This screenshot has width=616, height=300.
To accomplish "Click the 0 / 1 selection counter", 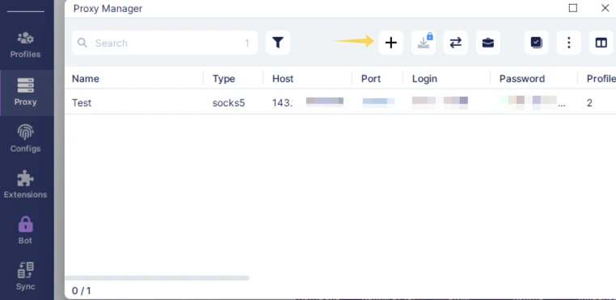I will pos(82,290).
